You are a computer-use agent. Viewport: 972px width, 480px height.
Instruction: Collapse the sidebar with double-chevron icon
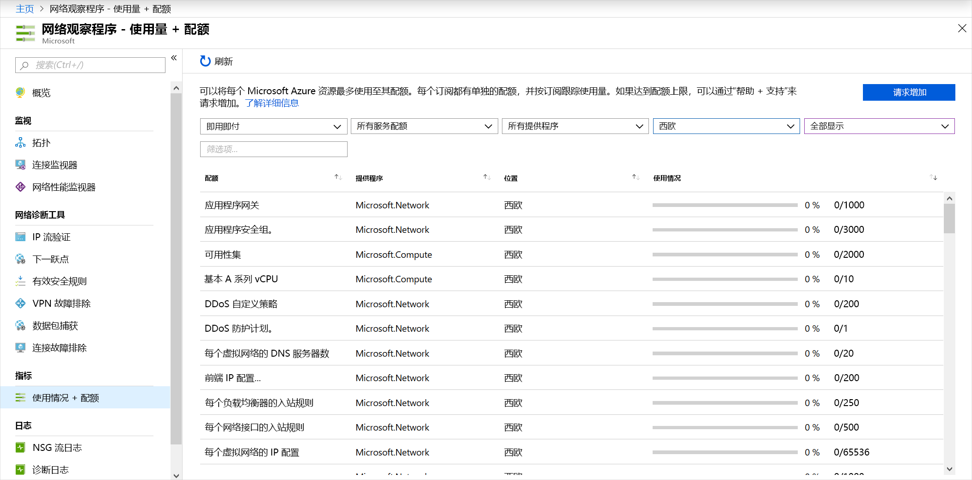[x=174, y=58]
